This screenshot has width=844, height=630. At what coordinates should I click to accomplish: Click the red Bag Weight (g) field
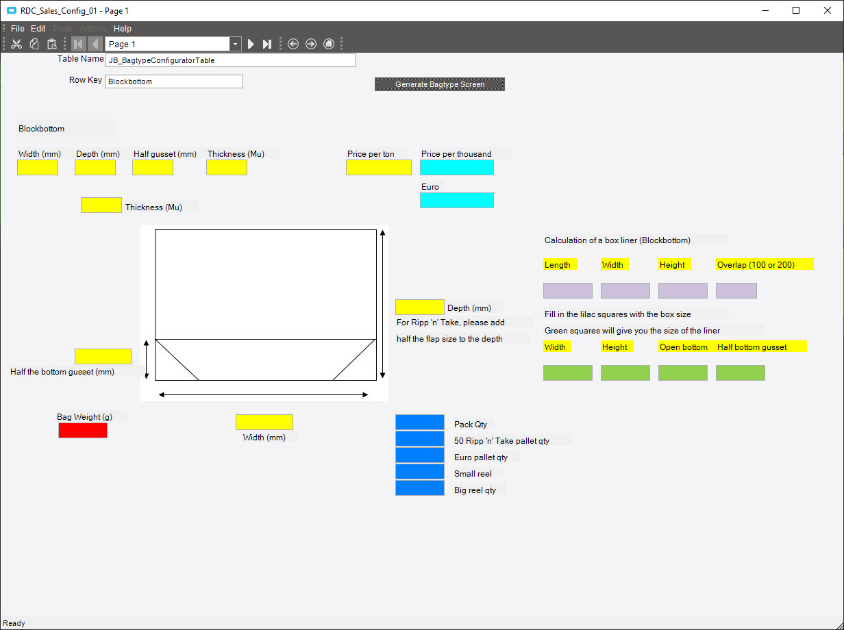(x=83, y=431)
